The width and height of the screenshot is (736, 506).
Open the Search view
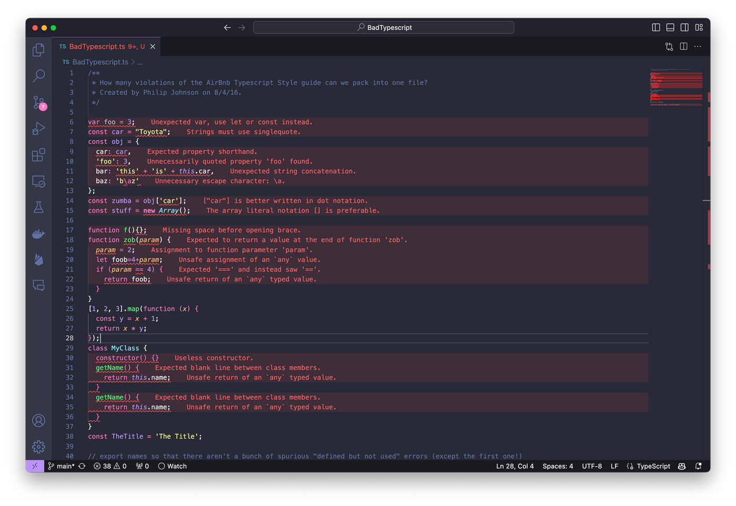[38, 76]
